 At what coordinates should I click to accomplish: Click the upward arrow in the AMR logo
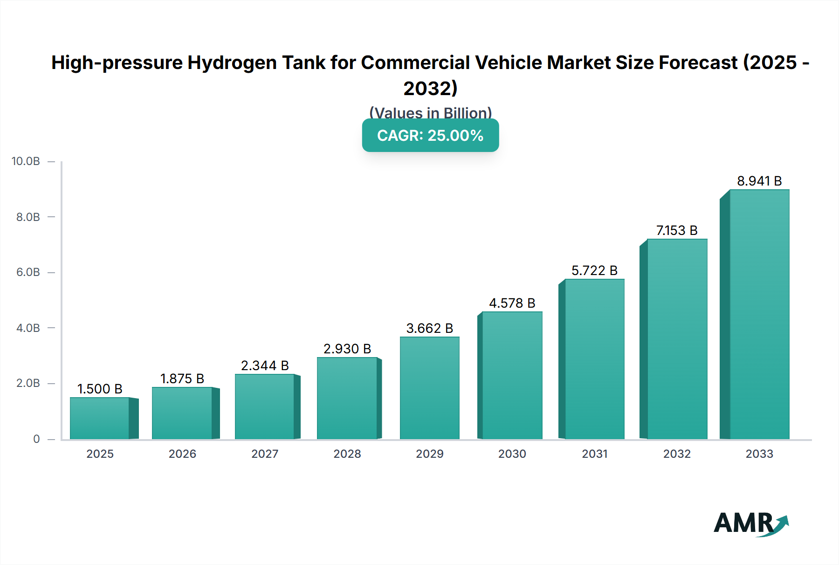click(779, 525)
